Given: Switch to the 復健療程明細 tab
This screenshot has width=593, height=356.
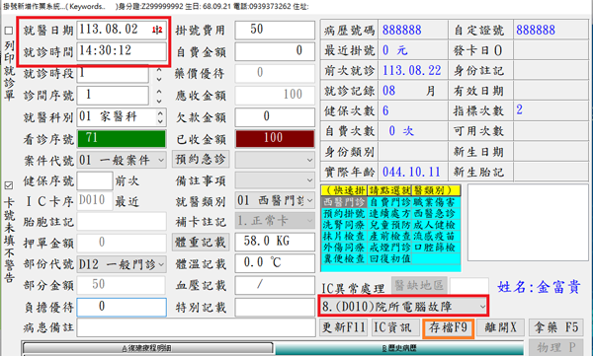Looking at the screenshot, I should [x=147, y=348].
